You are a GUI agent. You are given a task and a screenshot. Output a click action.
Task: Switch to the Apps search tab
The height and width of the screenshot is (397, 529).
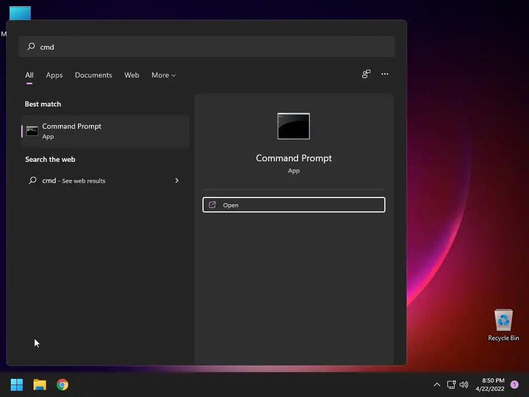(x=54, y=75)
